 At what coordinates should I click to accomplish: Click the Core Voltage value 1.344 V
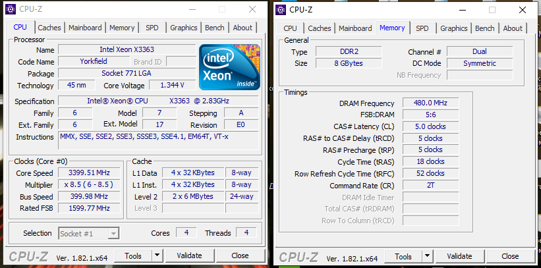(x=173, y=85)
